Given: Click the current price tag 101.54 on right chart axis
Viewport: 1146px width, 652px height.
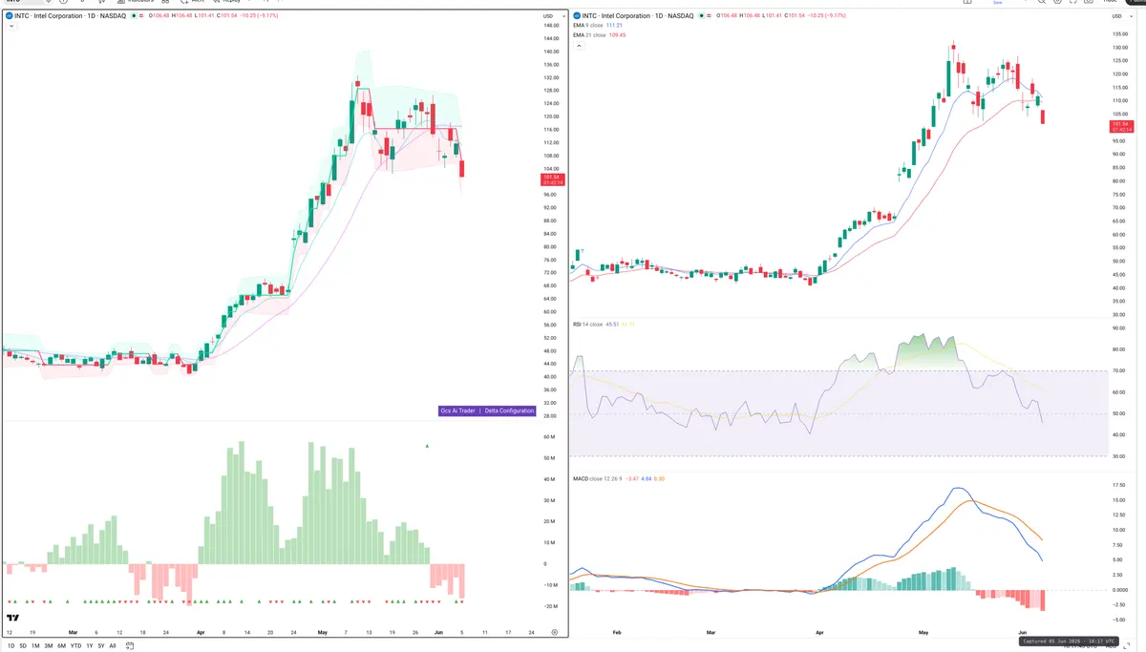Looking at the screenshot, I should pyautogui.click(x=1120, y=127).
